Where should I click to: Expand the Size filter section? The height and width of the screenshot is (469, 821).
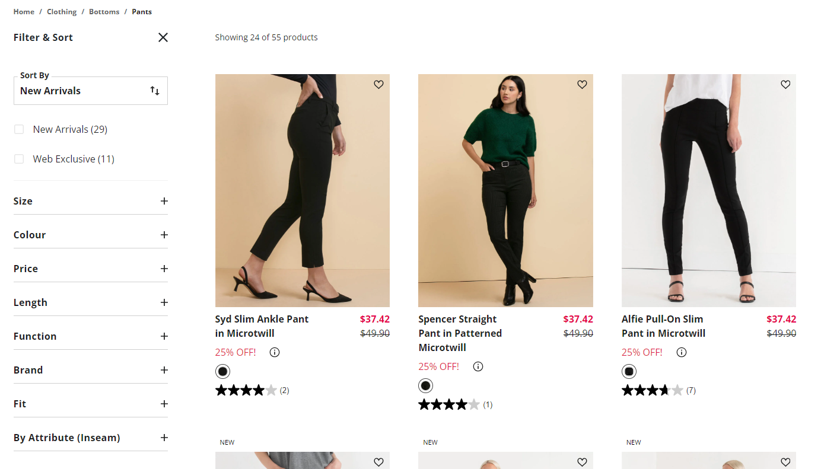tap(164, 201)
